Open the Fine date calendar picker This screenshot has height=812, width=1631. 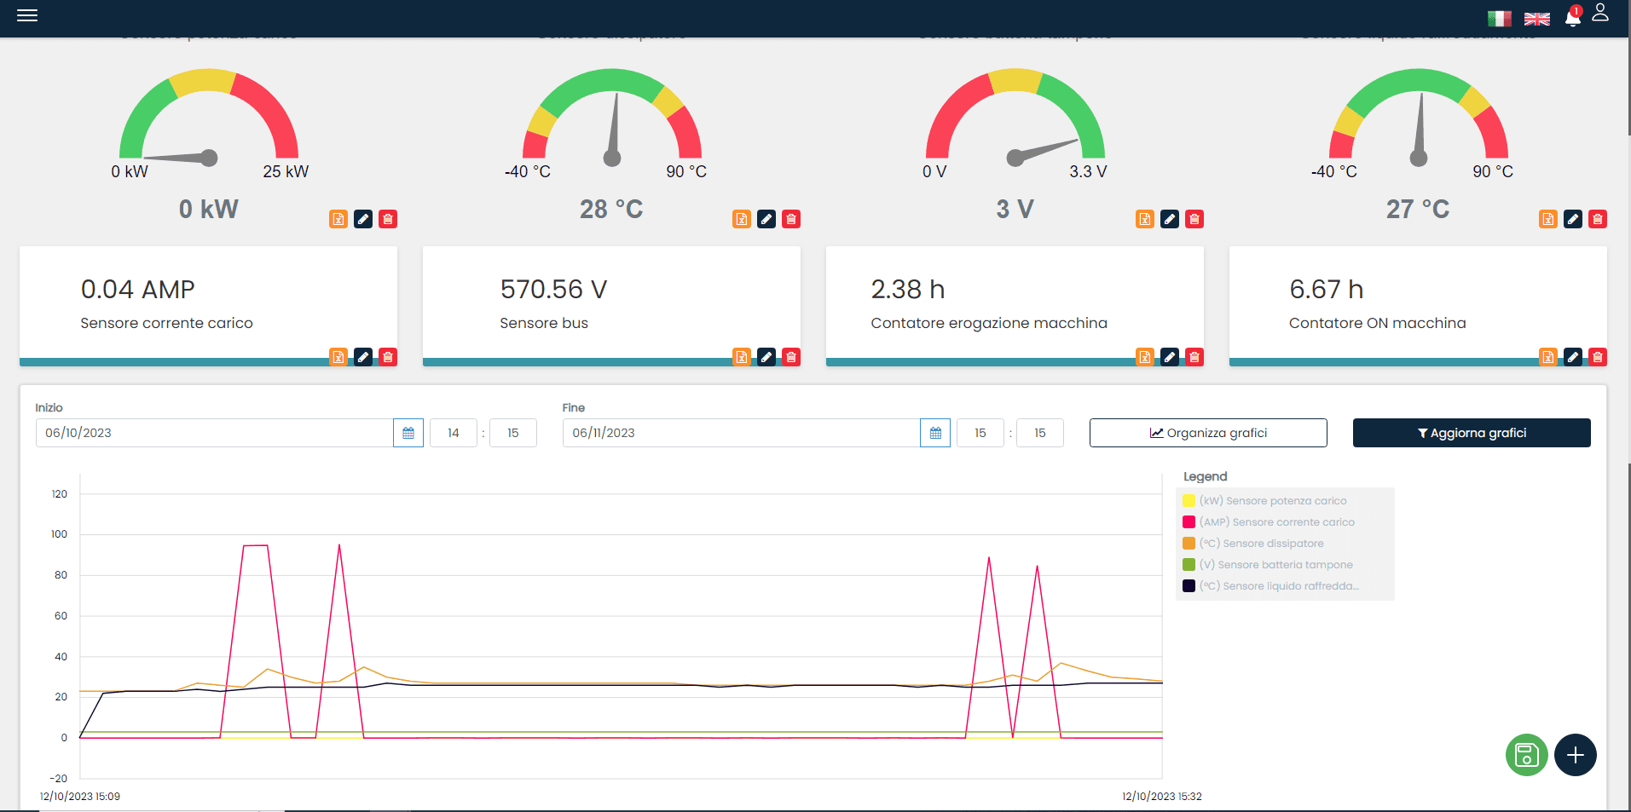[935, 433]
